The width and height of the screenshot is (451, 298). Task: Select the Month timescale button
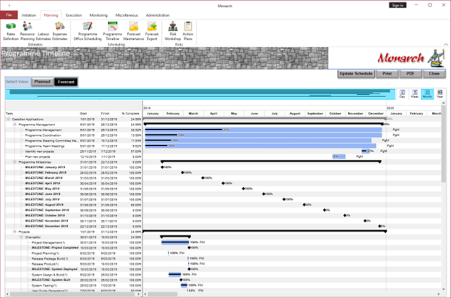coord(427,94)
